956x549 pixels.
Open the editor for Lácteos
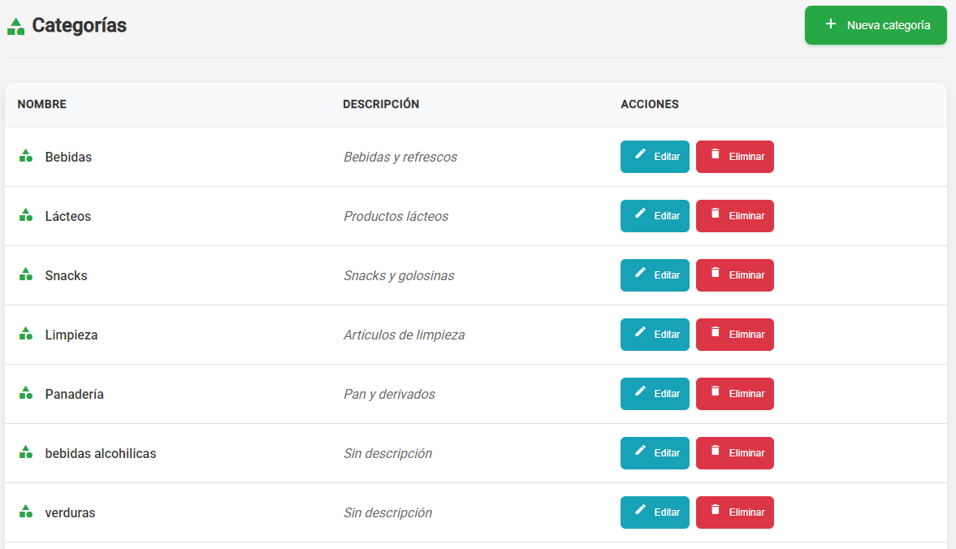click(655, 216)
